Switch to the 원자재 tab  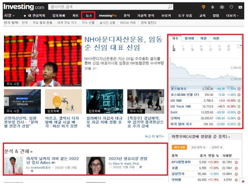click(189, 38)
